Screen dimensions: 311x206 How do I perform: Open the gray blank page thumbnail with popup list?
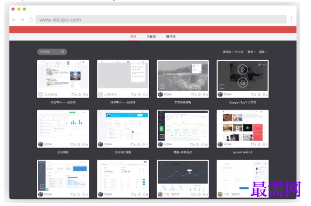coord(123,75)
